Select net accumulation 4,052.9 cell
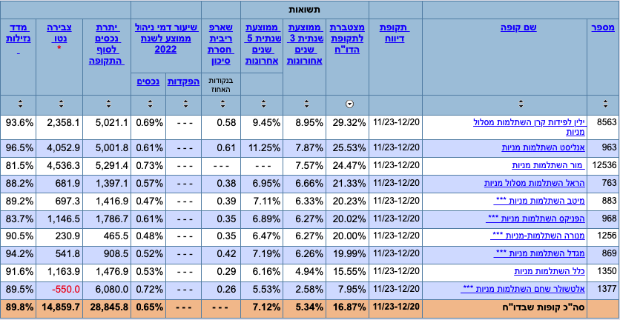 point(59,148)
